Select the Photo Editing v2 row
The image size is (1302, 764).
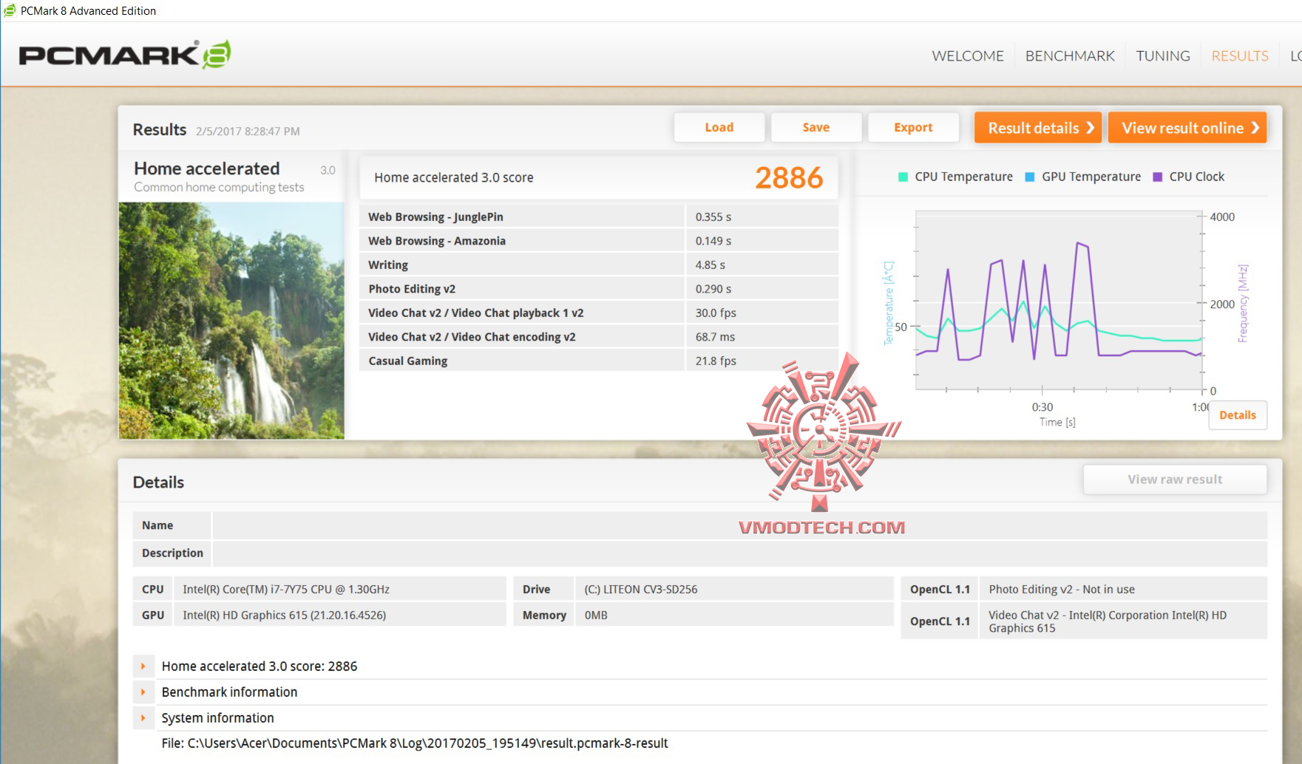coord(599,289)
